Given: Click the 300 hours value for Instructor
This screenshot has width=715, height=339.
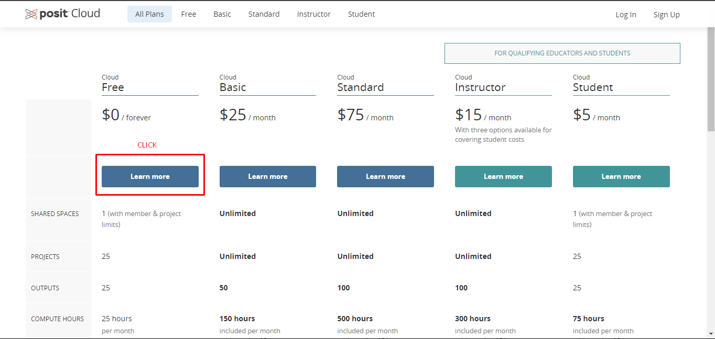Looking at the screenshot, I should tap(473, 319).
